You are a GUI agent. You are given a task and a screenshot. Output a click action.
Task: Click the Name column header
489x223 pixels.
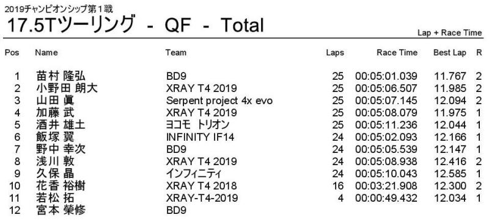coord(46,52)
